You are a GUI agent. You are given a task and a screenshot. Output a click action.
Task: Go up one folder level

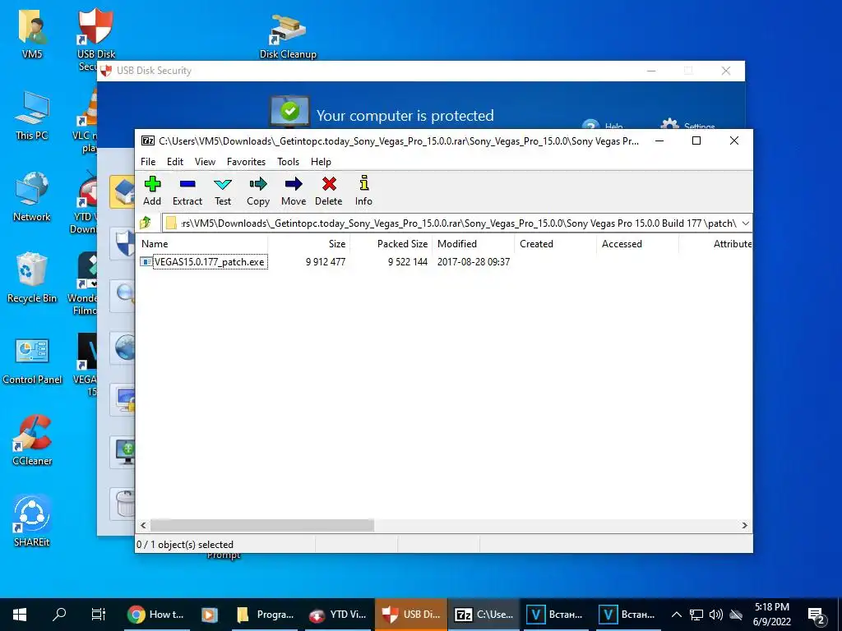click(146, 223)
